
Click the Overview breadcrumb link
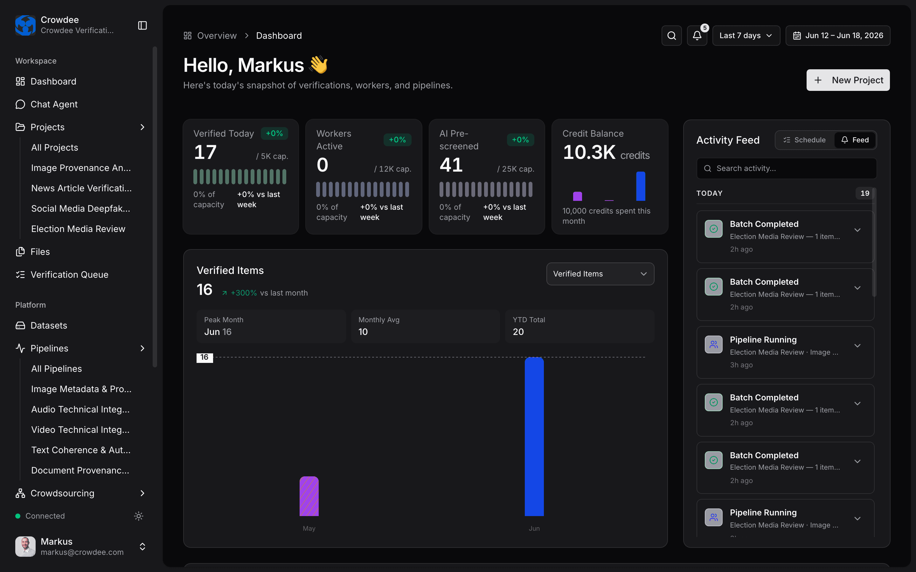tap(217, 36)
